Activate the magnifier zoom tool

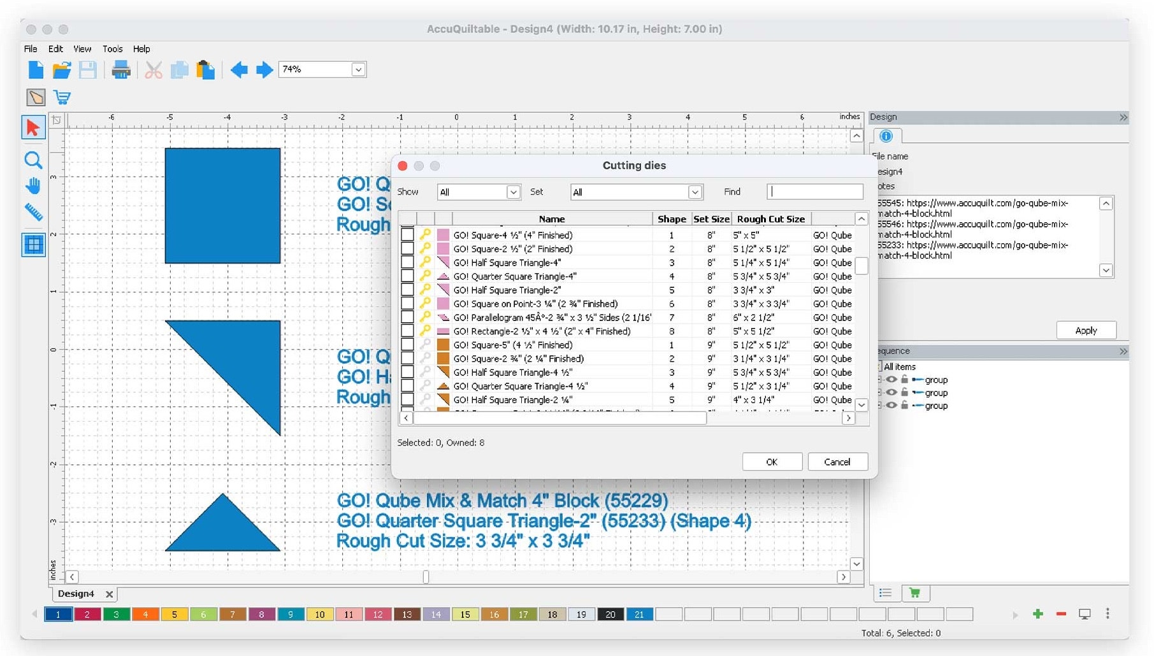tap(33, 160)
